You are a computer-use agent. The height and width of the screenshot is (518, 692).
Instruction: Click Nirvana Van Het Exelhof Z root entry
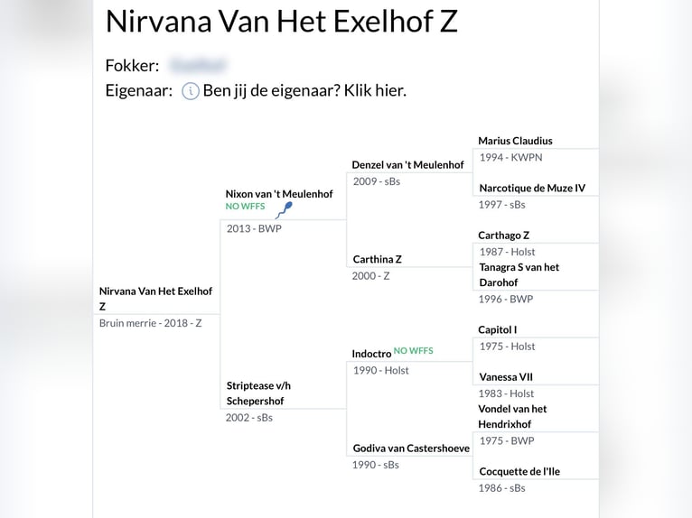155,299
